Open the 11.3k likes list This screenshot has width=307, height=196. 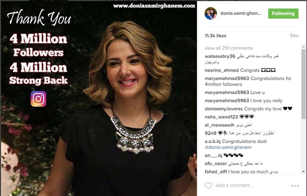[215, 36]
